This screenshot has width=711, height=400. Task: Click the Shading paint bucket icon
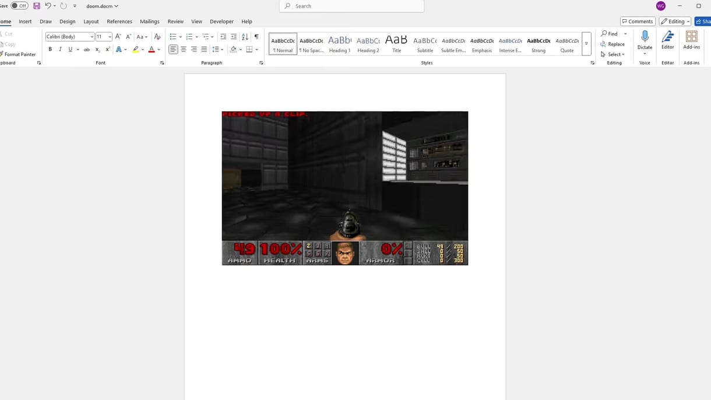coord(233,50)
